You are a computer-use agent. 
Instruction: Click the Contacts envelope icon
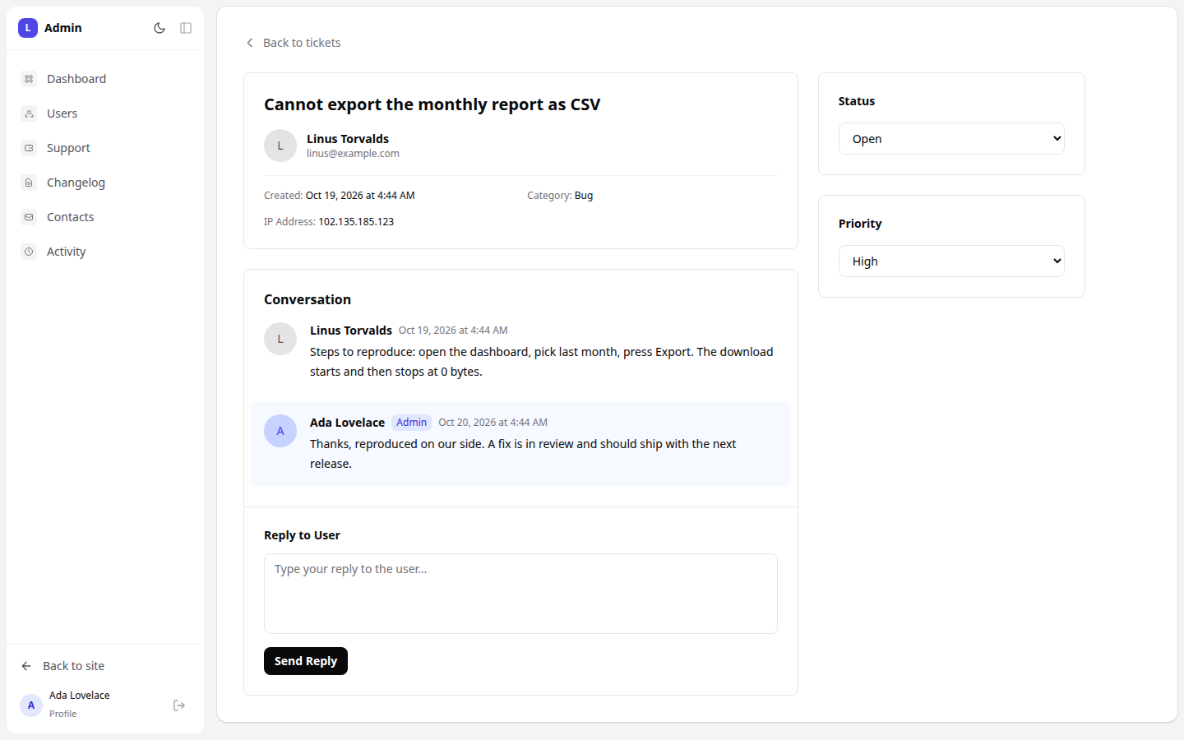[29, 217]
